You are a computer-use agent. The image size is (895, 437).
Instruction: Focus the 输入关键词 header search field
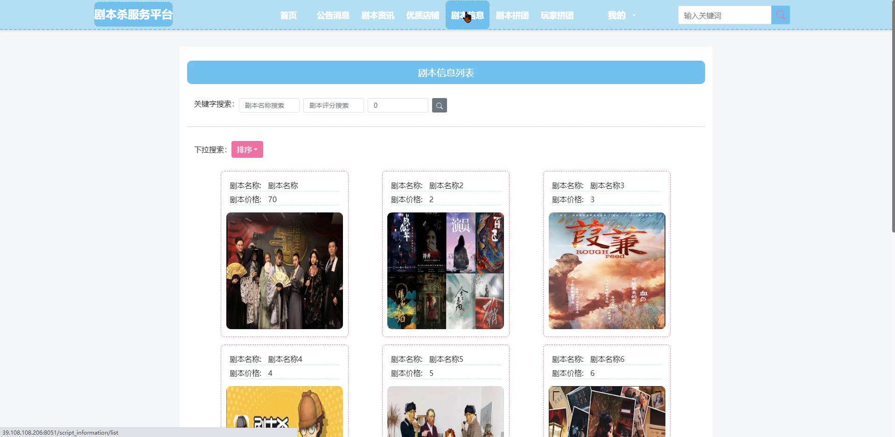pyautogui.click(x=725, y=15)
